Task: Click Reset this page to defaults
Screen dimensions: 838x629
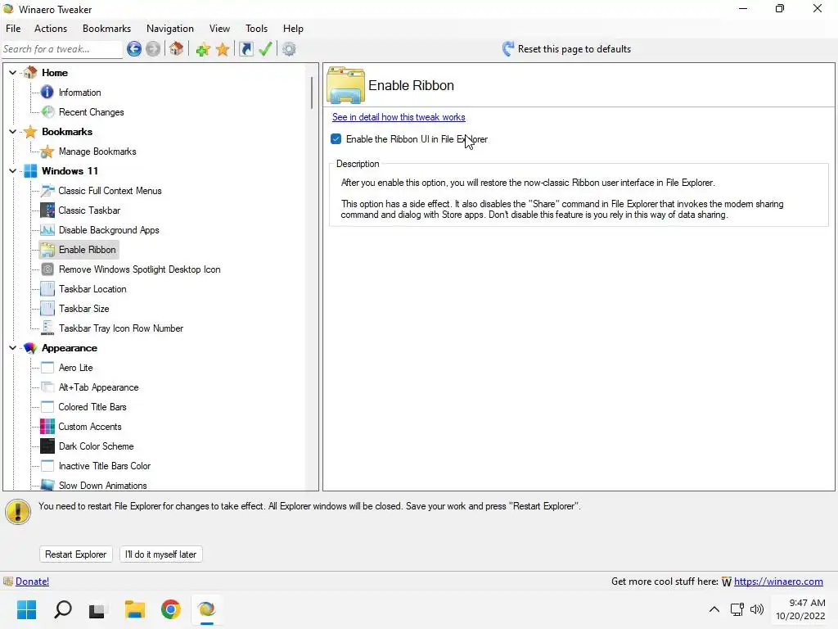Action: pos(566,49)
